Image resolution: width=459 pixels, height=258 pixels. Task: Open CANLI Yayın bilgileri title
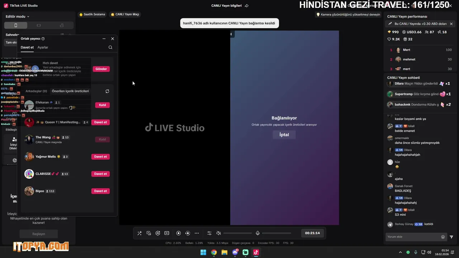227,6
